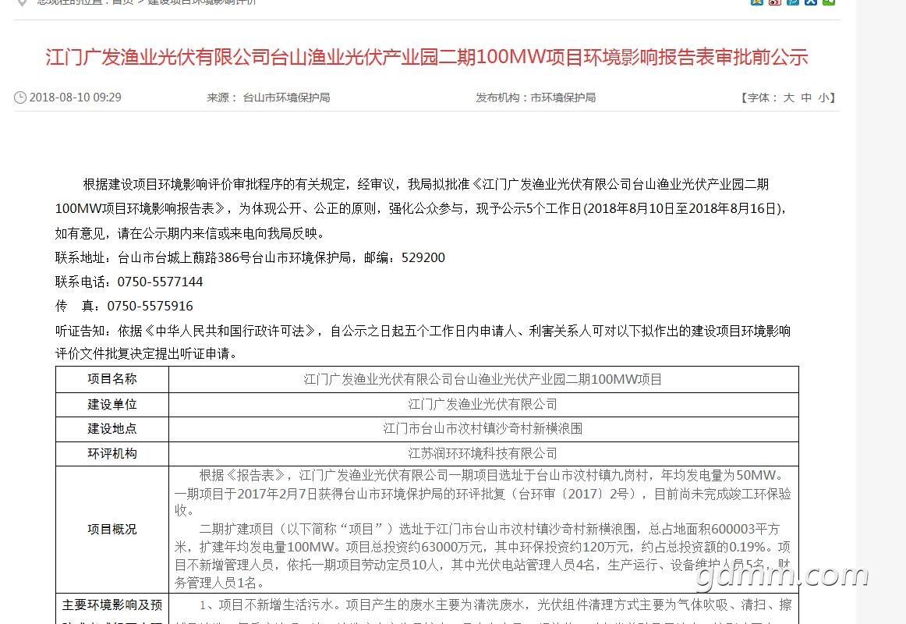Click the line starting 1、项目不新增生活污水
The height and width of the screenshot is (624, 906).
pos(495,605)
